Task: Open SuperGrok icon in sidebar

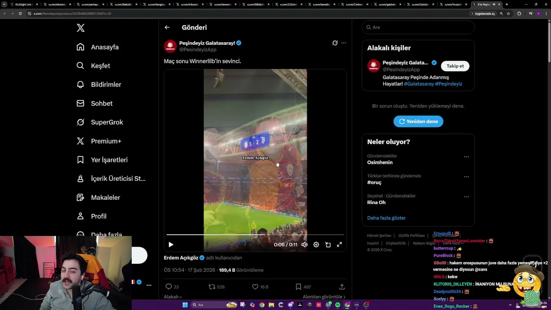Action: (x=80, y=122)
